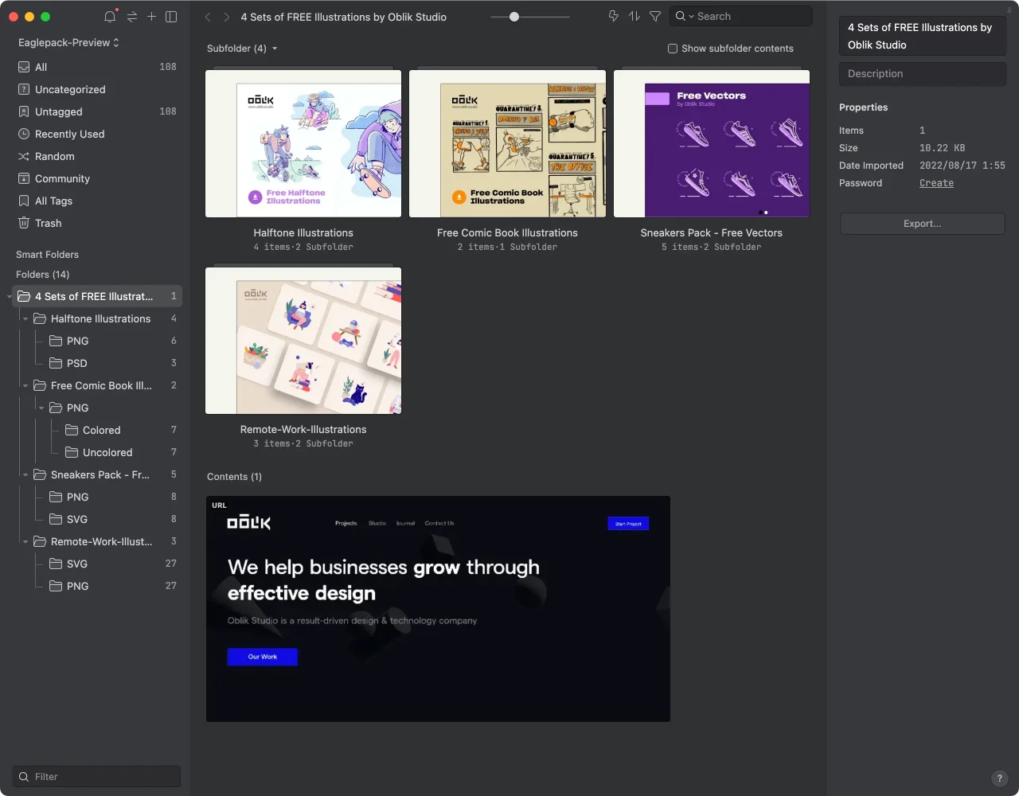Click the Create password link
Viewport: 1019px width, 796px height.
936,183
